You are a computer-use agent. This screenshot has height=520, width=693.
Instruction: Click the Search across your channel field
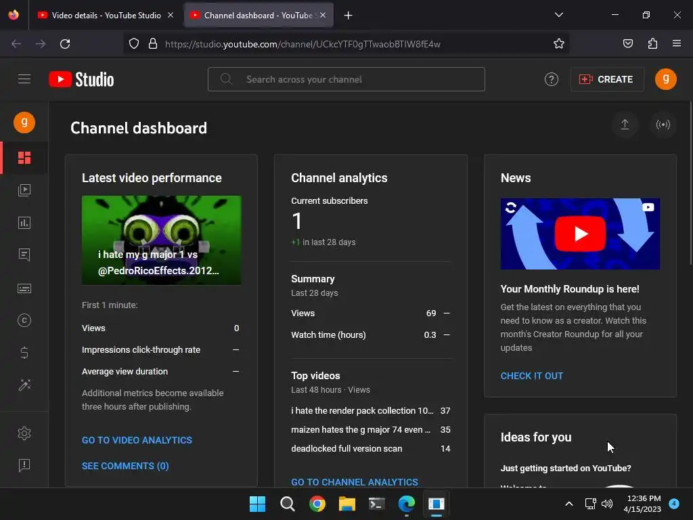coord(346,79)
